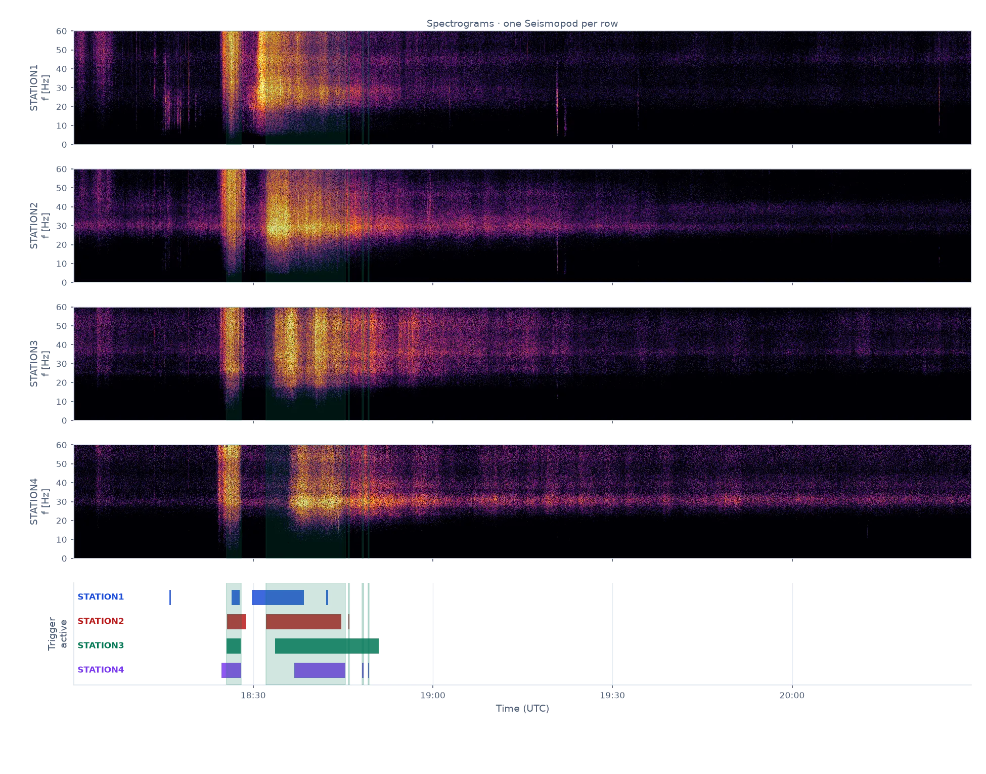Image resolution: width=986 pixels, height=774 pixels.
Task: Click the 'Trigger active' axis label
Action: pos(57,634)
